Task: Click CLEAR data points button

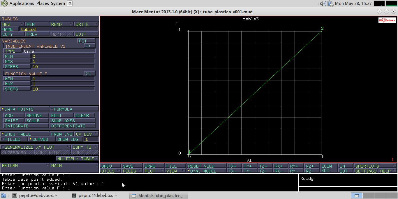Action: pos(84,116)
